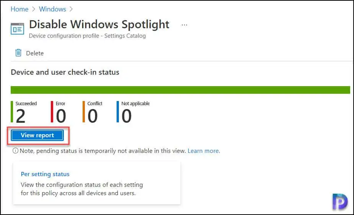This screenshot has height=215, width=354.
Task: Select the Error count 0
Action: (x=61, y=116)
